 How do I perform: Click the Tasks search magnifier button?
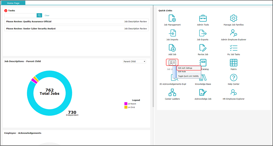39,15
